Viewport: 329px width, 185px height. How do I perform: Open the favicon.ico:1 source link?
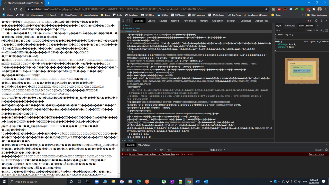tap(316, 154)
